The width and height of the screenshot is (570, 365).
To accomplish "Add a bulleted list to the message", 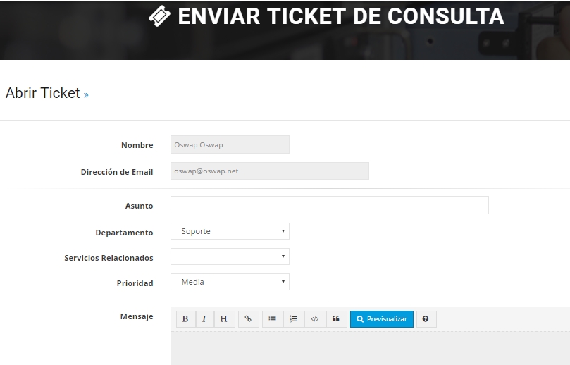I will 273,319.
